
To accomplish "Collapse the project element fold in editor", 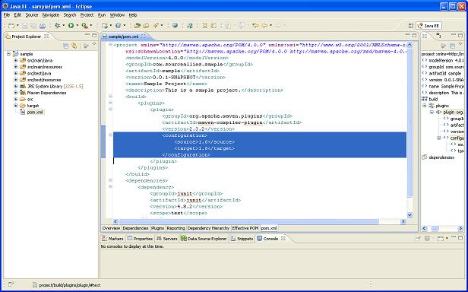I will (x=110, y=45).
